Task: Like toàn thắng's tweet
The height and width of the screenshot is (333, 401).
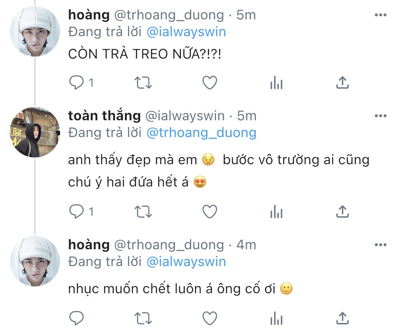Action: [x=210, y=212]
